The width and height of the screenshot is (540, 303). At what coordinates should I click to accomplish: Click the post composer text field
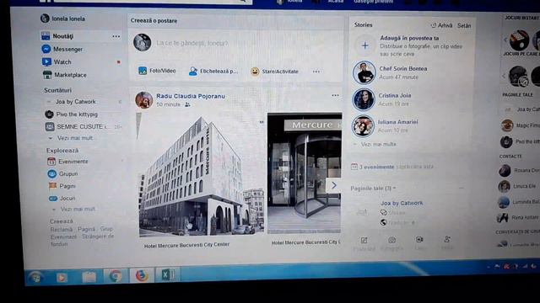[x=192, y=43]
